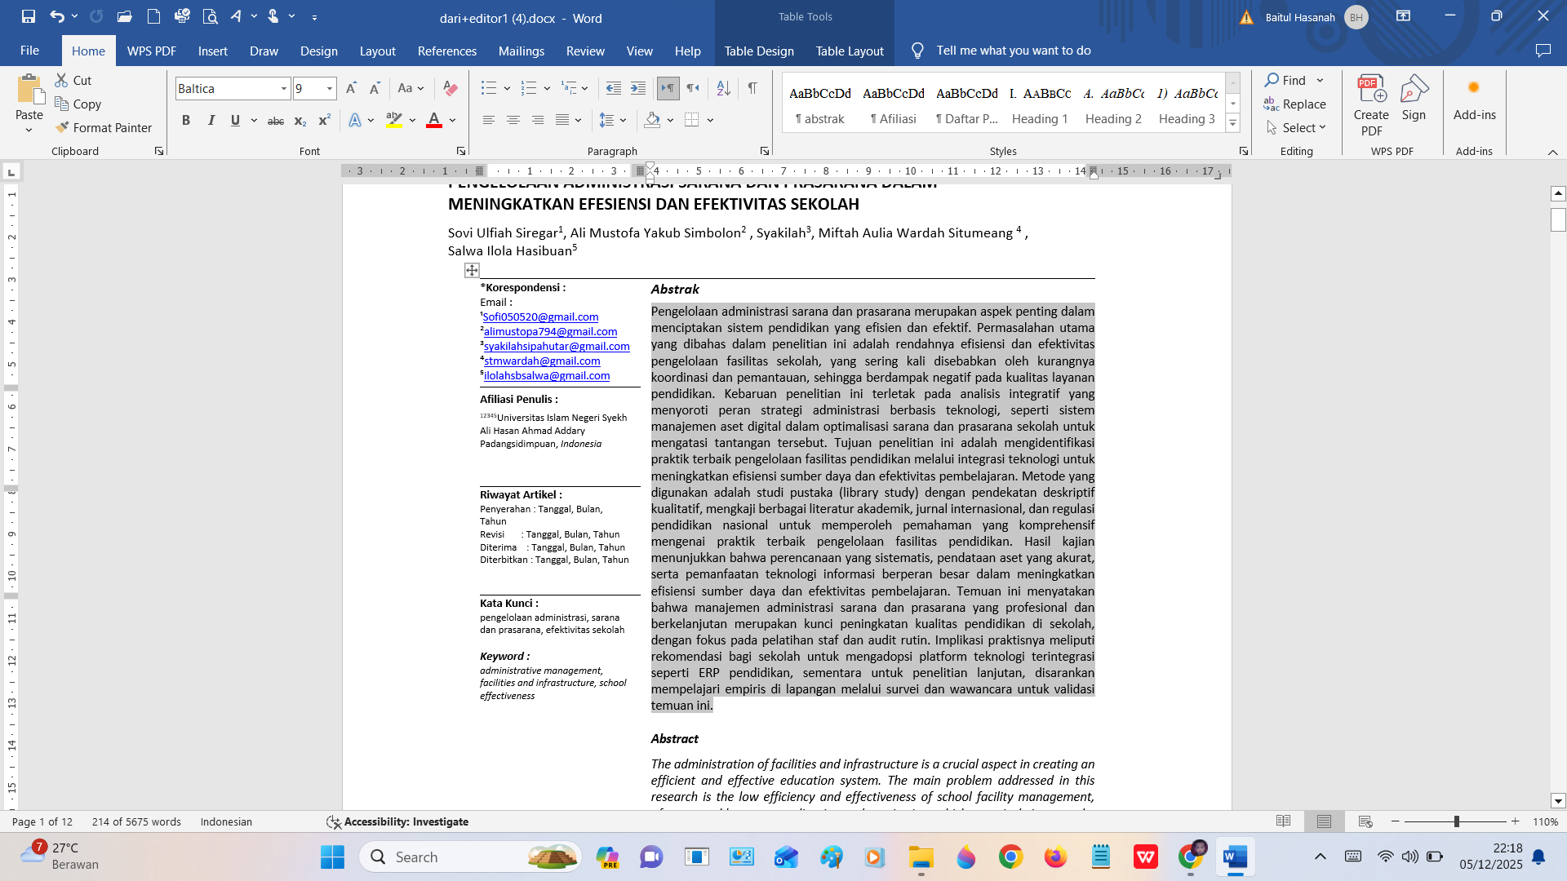Open the font size dropdown
The width and height of the screenshot is (1567, 881).
pyautogui.click(x=330, y=88)
